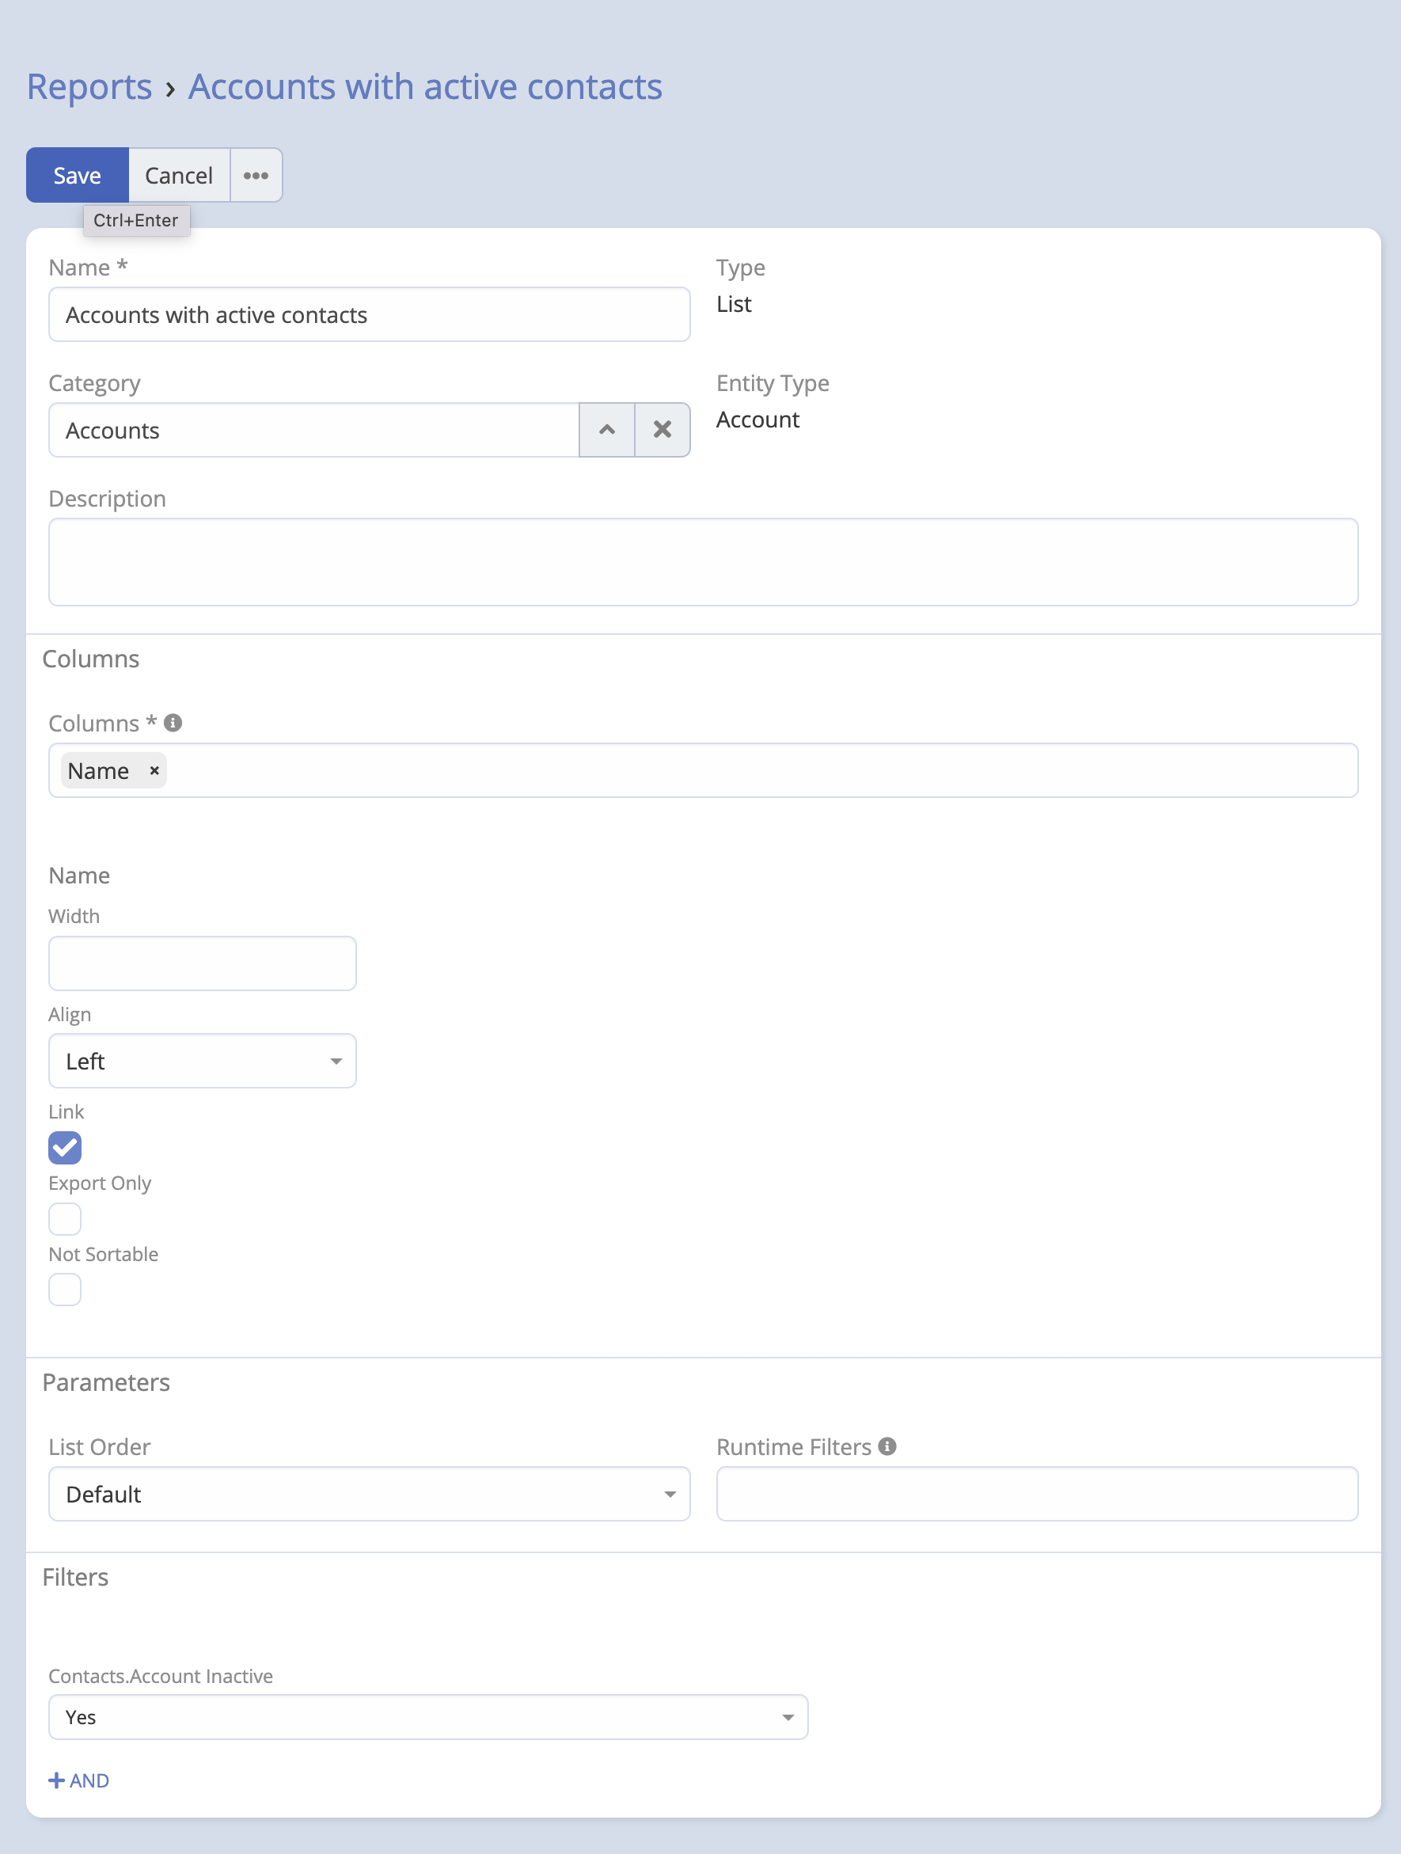
Task: Focus the column Width input field
Action: [202, 963]
